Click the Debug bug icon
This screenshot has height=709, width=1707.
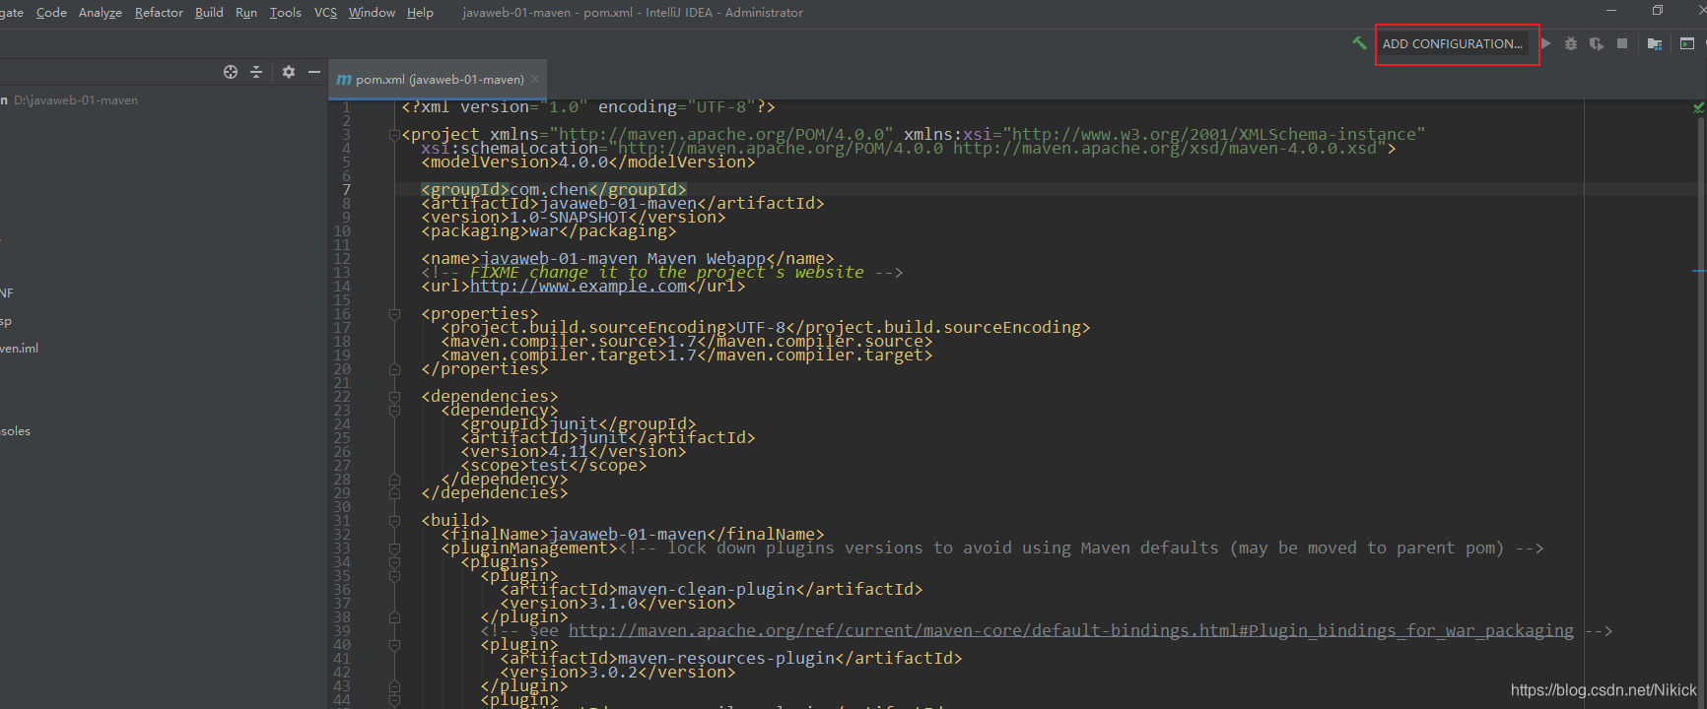click(x=1571, y=43)
